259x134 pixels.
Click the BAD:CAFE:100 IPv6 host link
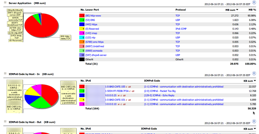click(115, 86)
